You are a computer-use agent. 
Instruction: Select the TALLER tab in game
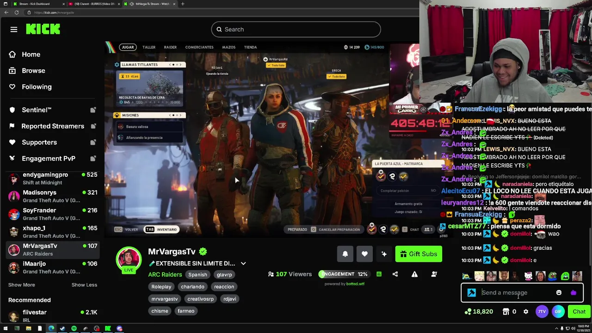(149, 47)
